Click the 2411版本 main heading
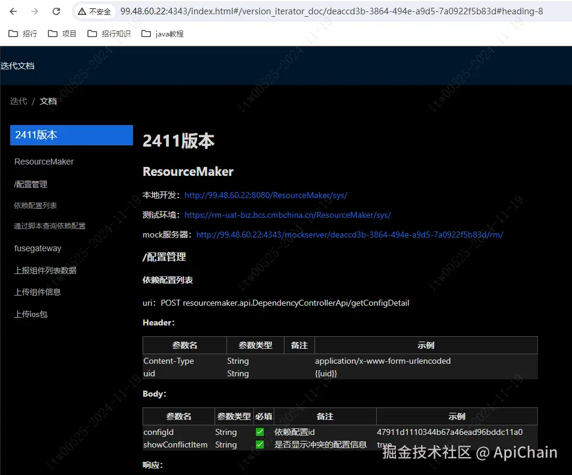Screen dimensions: 572x475 (178, 141)
